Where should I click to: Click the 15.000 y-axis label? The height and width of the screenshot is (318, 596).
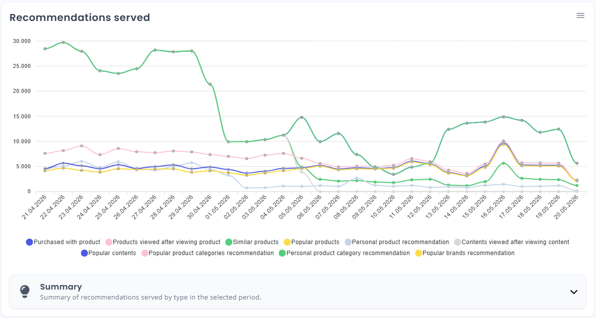pyautogui.click(x=21, y=116)
